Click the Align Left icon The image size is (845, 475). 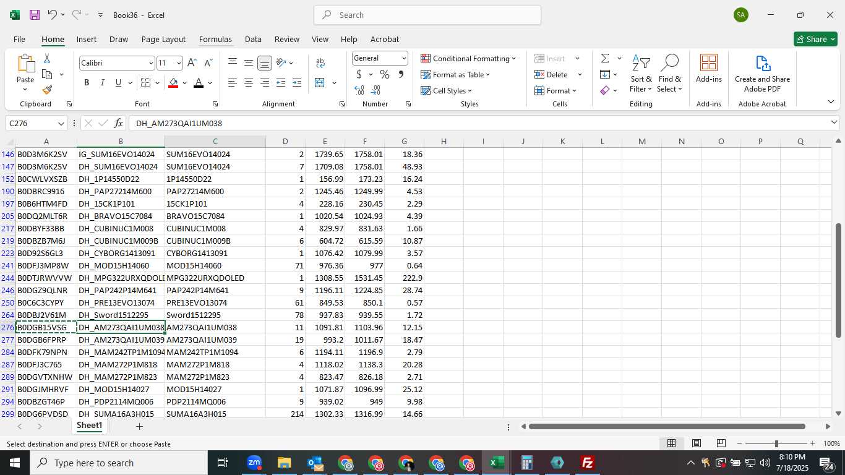(x=233, y=83)
